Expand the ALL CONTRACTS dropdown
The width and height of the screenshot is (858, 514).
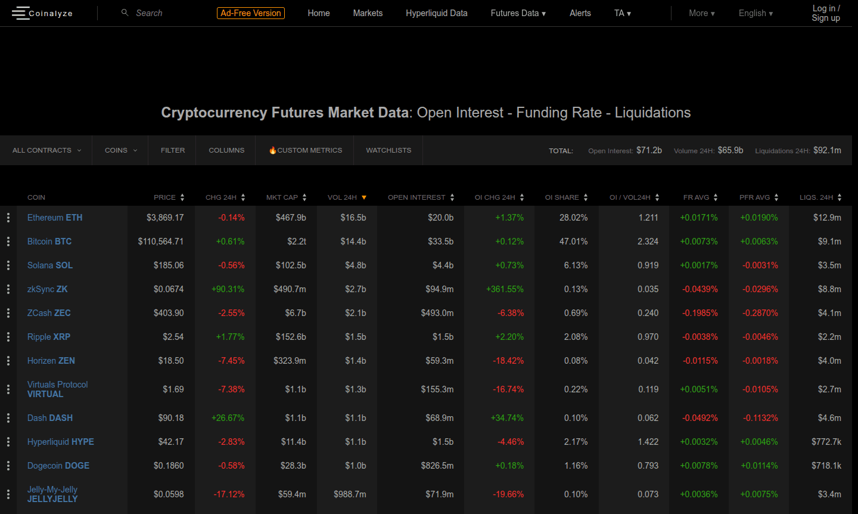coord(46,150)
